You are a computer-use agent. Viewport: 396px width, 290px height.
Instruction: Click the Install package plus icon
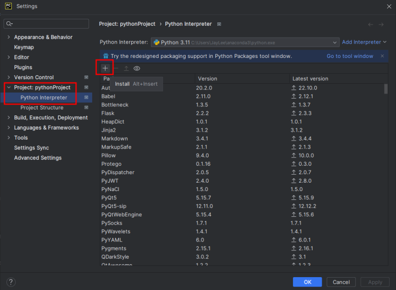(104, 68)
